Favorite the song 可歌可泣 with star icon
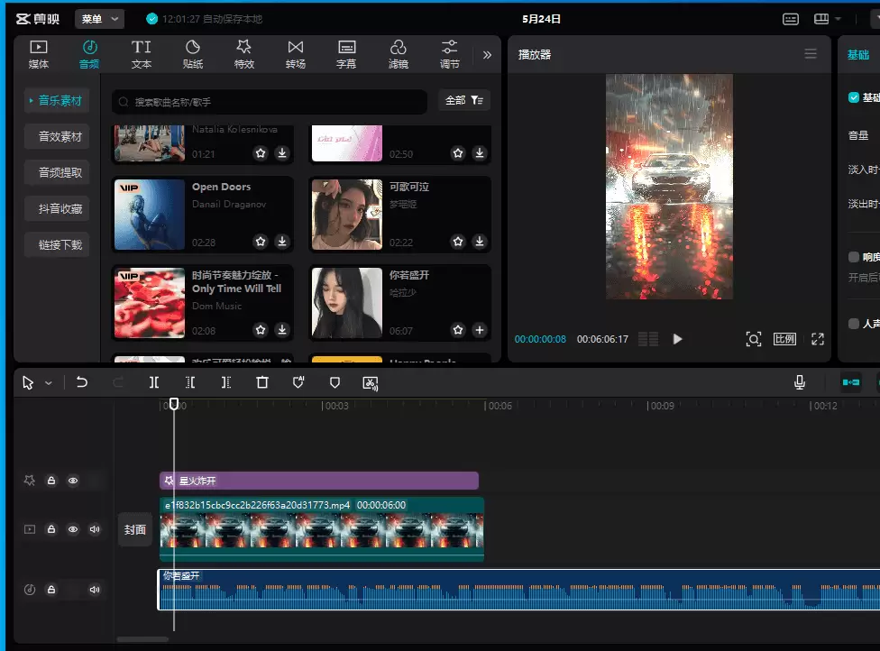 click(458, 242)
